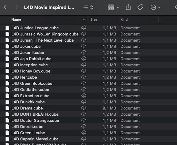177x145 pixels.
Task: Click the cloud icon for L4D DONT BREATH.cube
Action: 84,114
